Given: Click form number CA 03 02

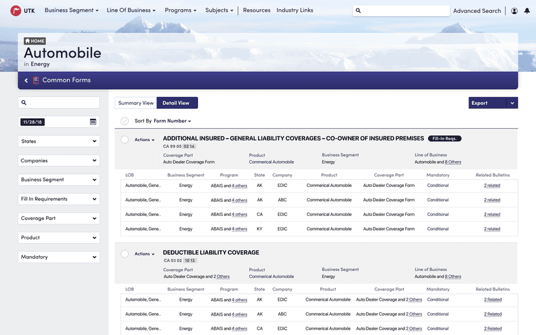Looking at the screenshot, I should 173,261.
